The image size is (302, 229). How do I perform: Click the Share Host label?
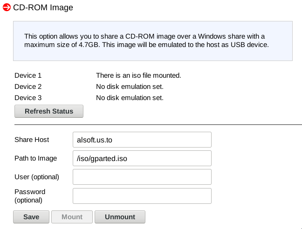click(x=32, y=140)
